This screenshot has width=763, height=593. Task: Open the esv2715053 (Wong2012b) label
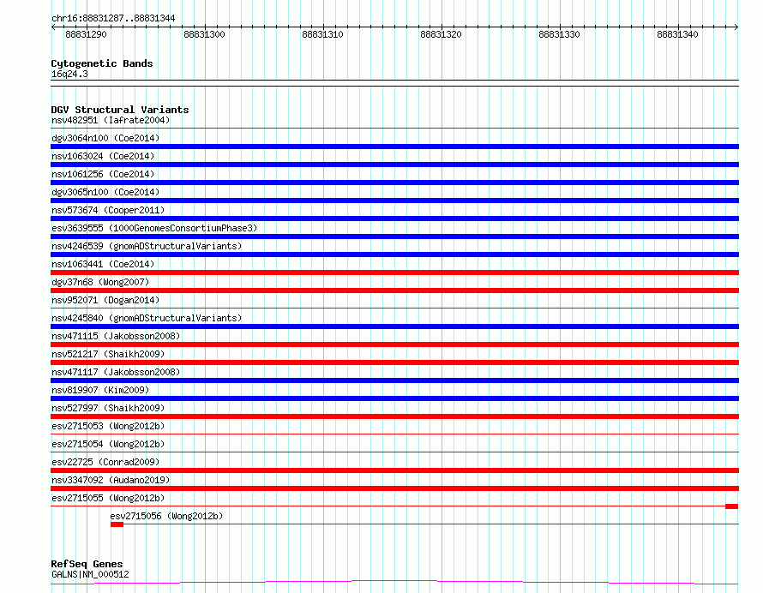pos(108,426)
